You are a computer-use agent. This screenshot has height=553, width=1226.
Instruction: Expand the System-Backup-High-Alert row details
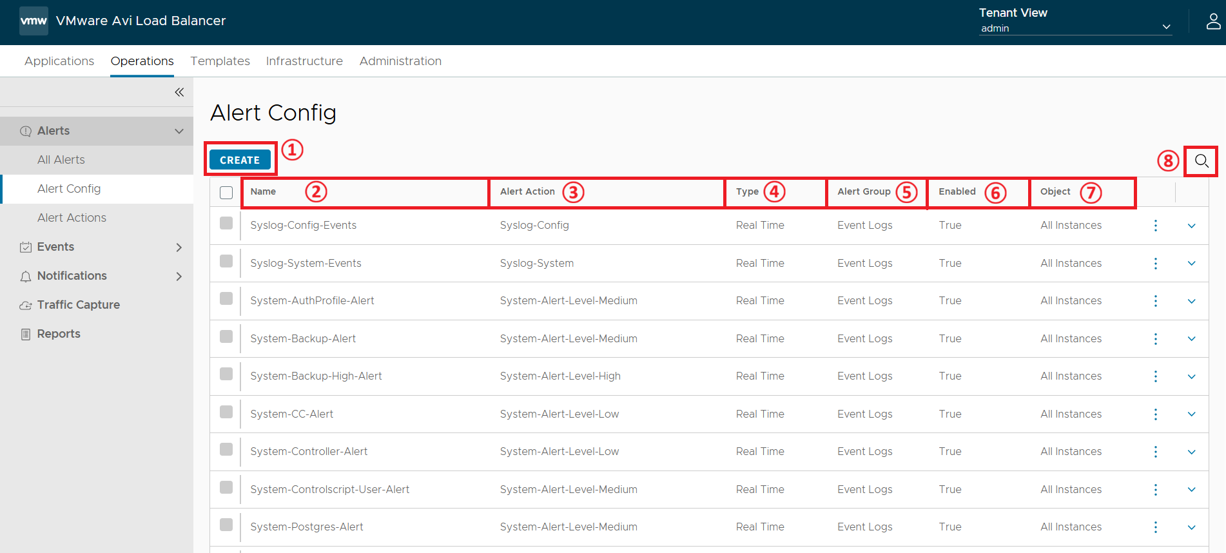tap(1192, 376)
